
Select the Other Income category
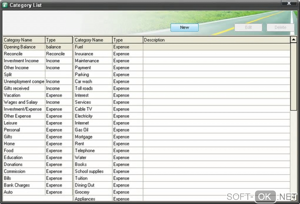(38, 68)
